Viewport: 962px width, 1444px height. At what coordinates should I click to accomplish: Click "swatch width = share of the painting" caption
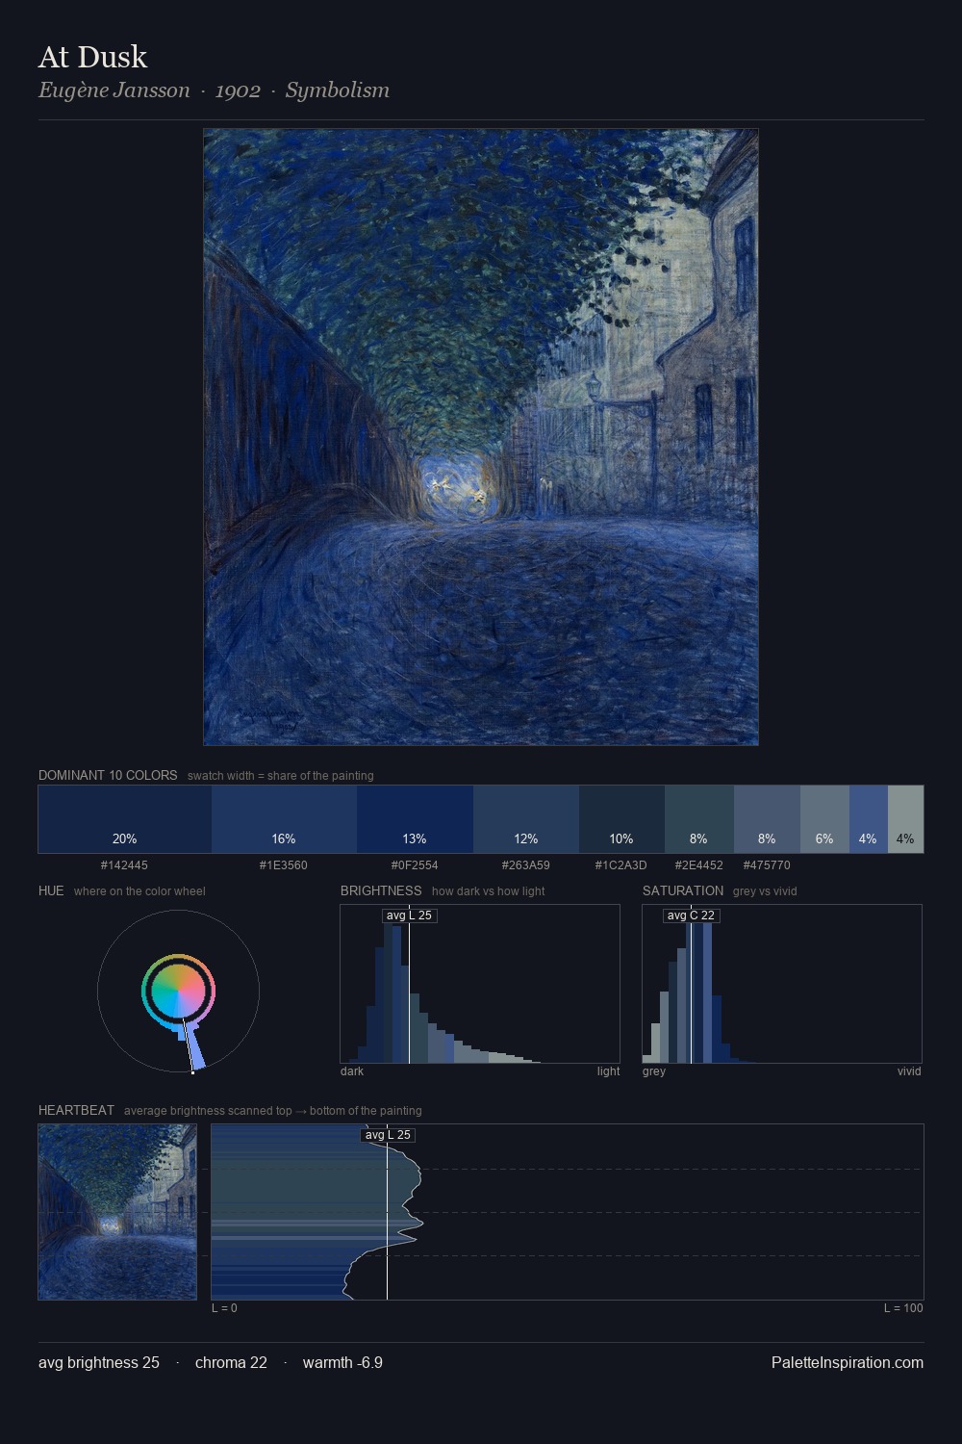281,776
